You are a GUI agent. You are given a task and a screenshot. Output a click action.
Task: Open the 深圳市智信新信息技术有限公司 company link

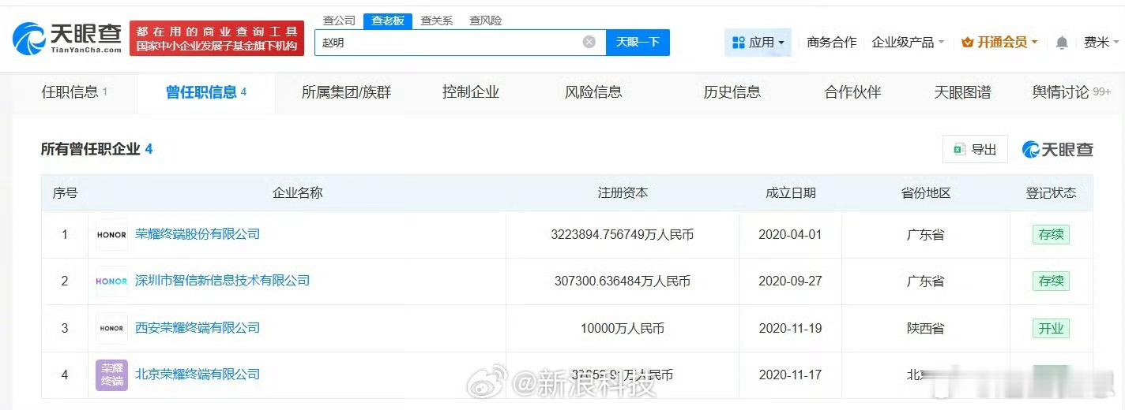point(222,280)
